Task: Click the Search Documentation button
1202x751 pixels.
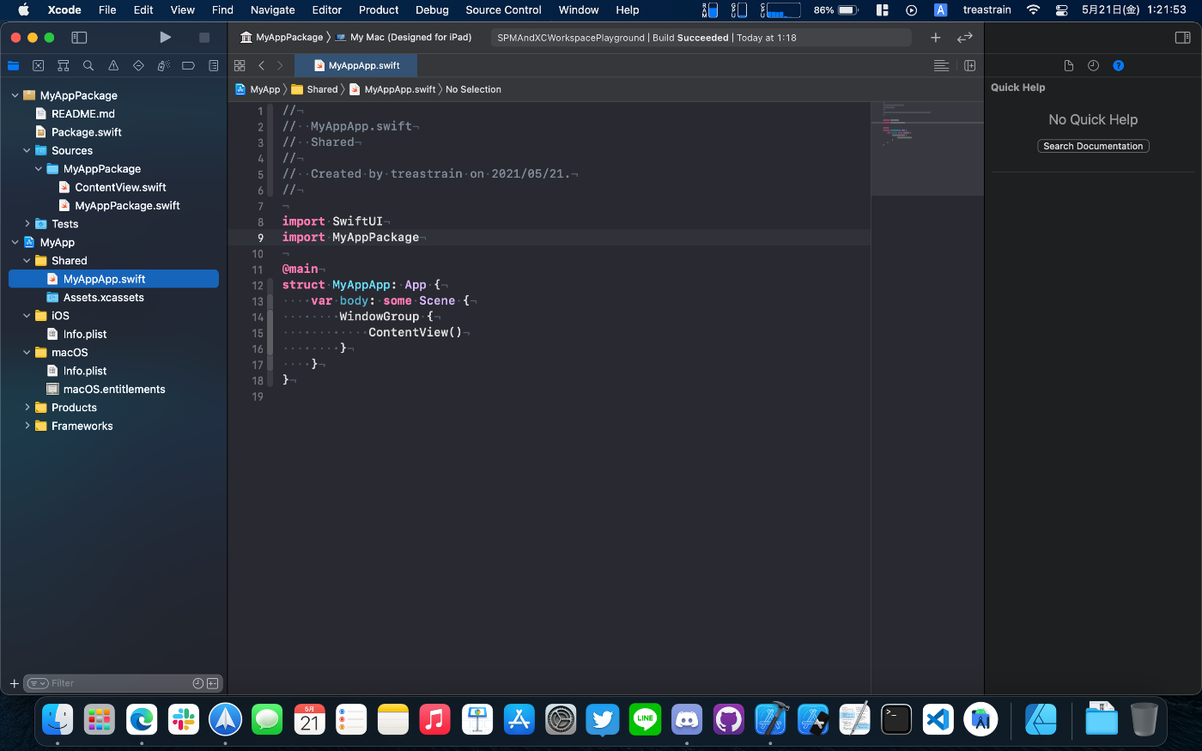Action: click(1093, 147)
